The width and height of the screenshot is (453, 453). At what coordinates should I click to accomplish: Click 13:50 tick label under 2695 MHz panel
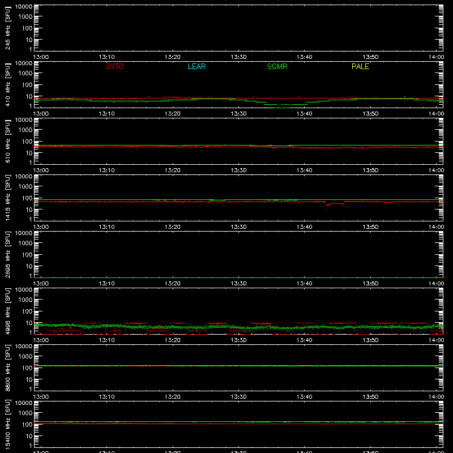click(x=370, y=284)
